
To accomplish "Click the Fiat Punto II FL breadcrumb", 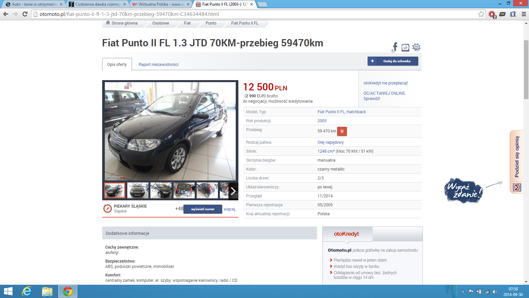I will [245, 23].
